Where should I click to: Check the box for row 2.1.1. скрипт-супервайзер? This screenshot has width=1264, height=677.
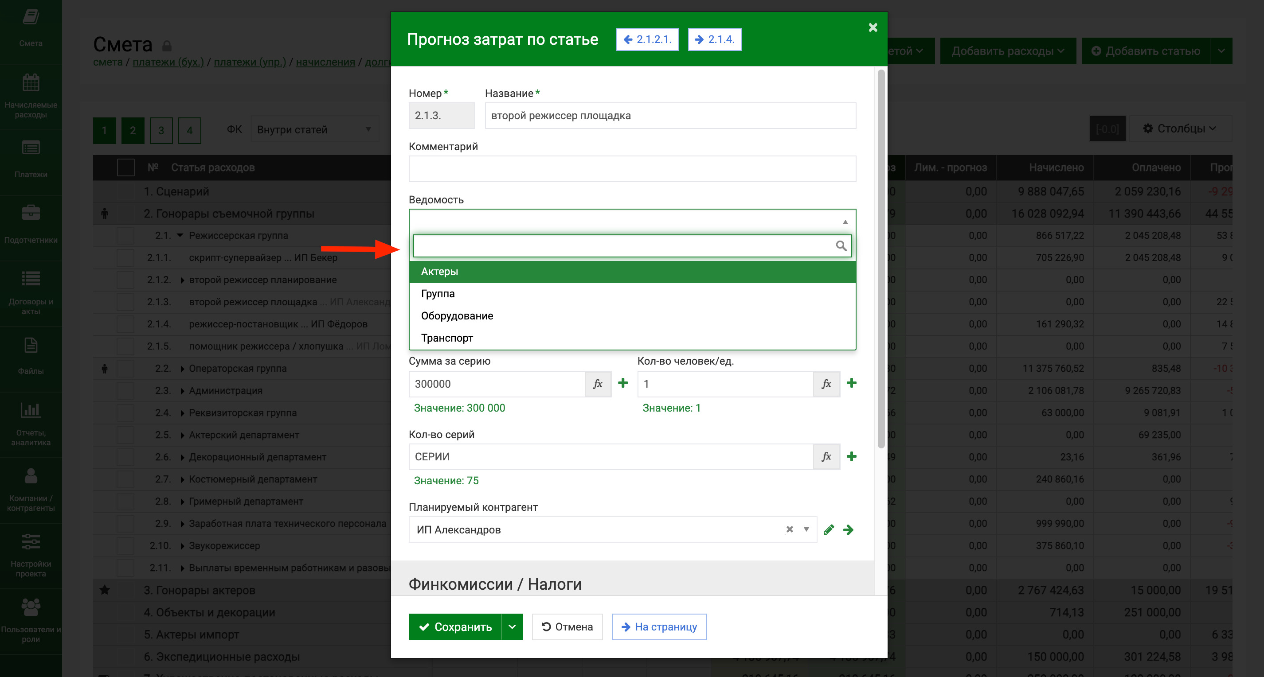tap(125, 257)
